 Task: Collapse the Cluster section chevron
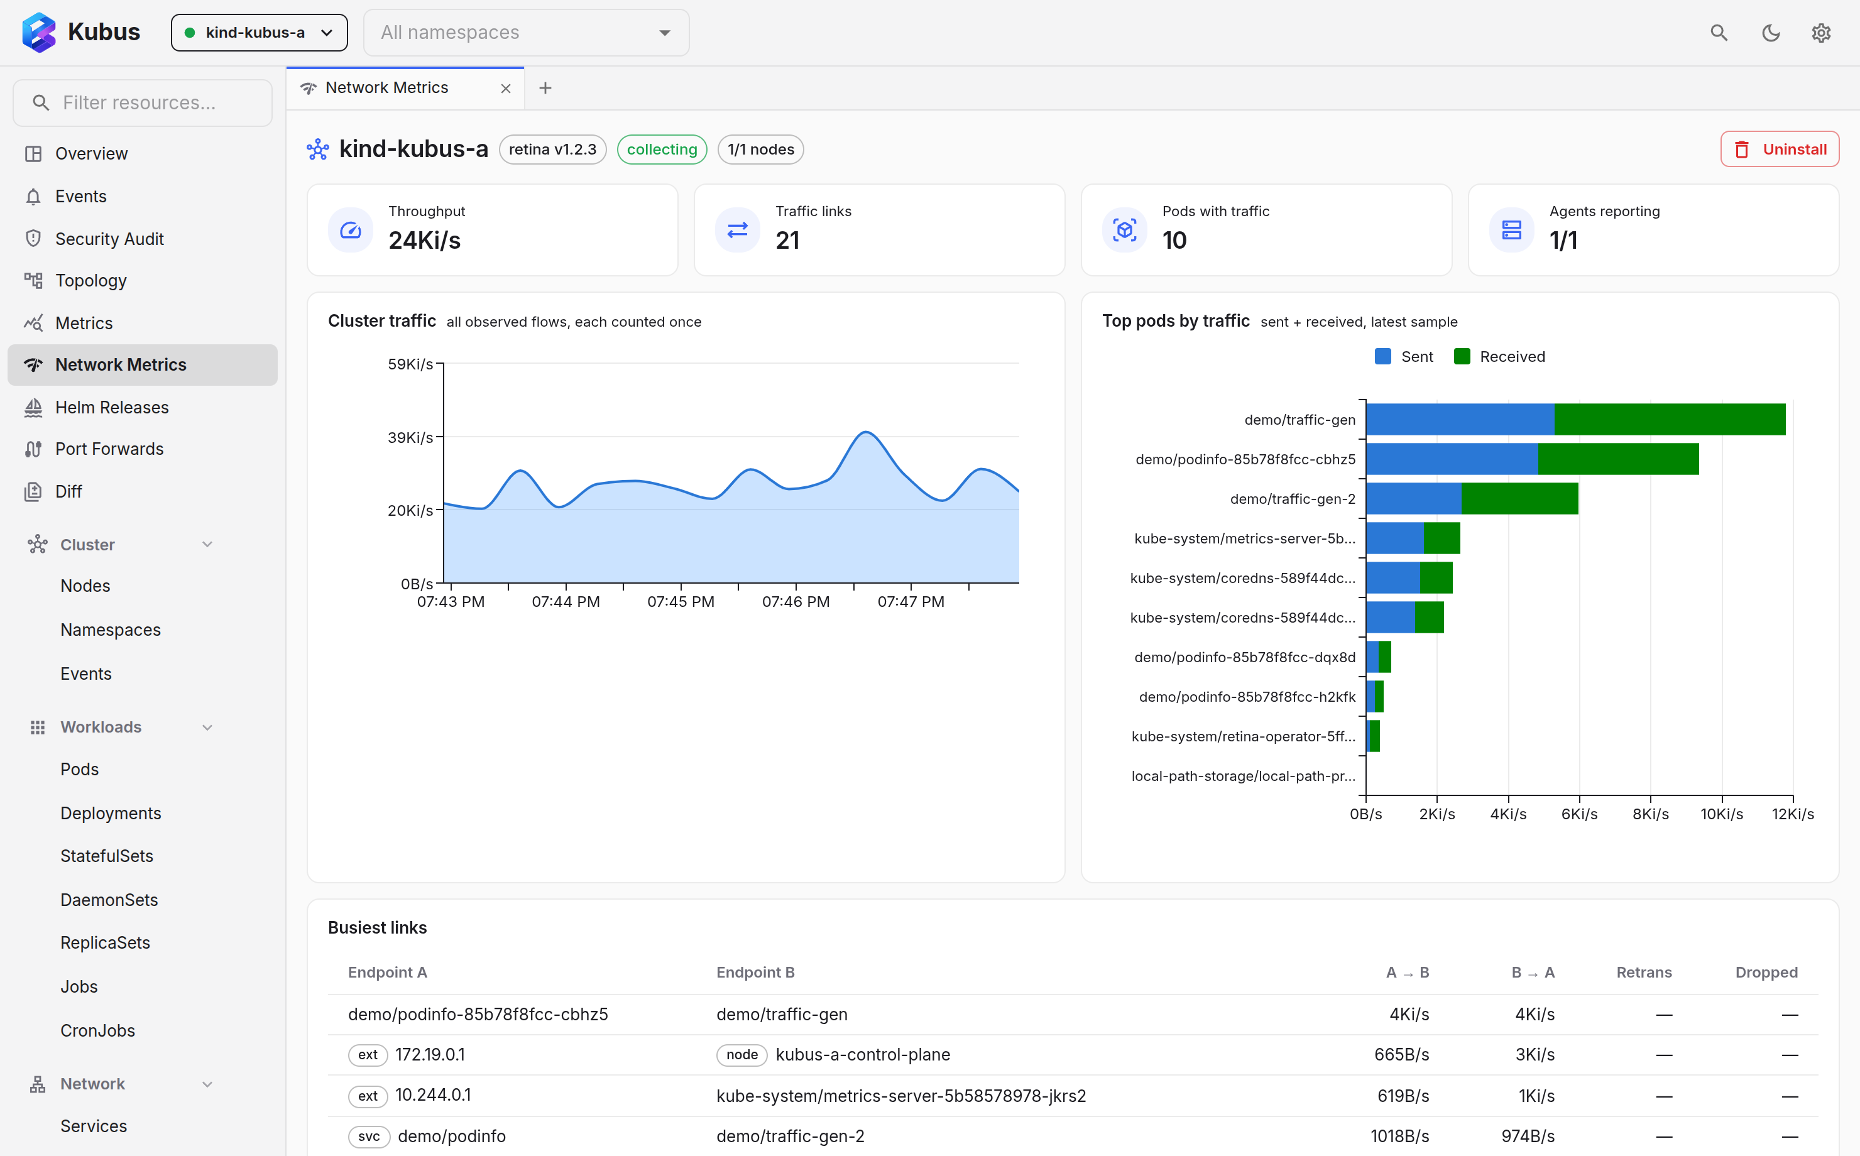(x=207, y=544)
